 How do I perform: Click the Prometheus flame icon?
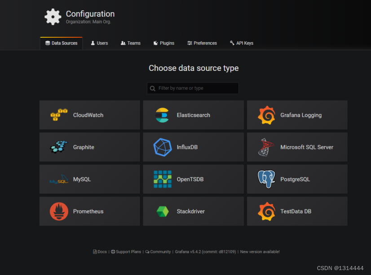click(x=59, y=211)
